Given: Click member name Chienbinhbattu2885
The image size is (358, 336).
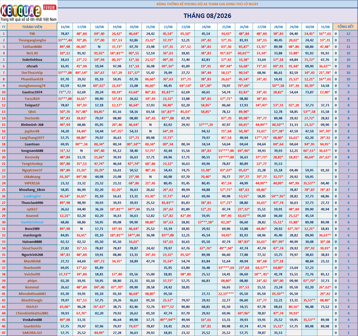Looking at the screenshot, I should coord(32,313).
